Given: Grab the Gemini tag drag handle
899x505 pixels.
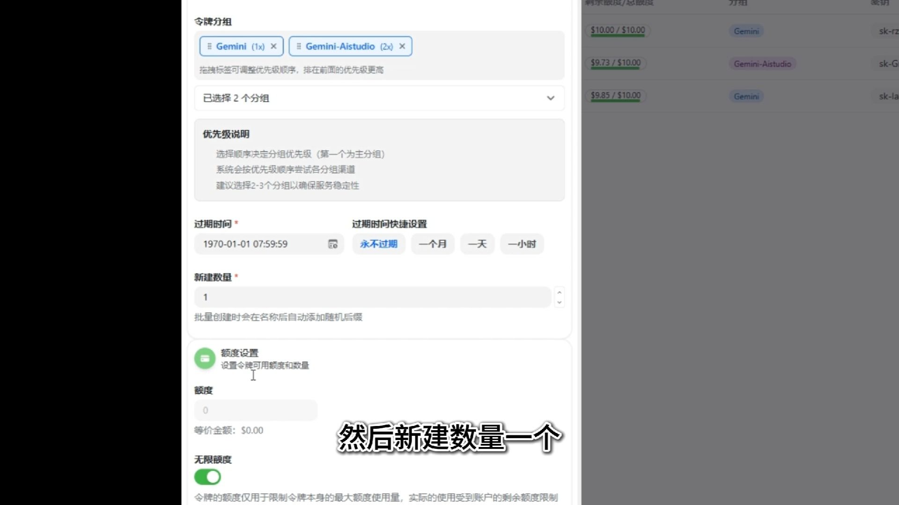Looking at the screenshot, I should pyautogui.click(x=209, y=46).
